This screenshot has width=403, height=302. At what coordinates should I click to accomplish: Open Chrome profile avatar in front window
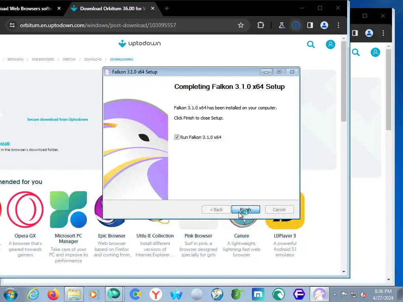click(324, 25)
